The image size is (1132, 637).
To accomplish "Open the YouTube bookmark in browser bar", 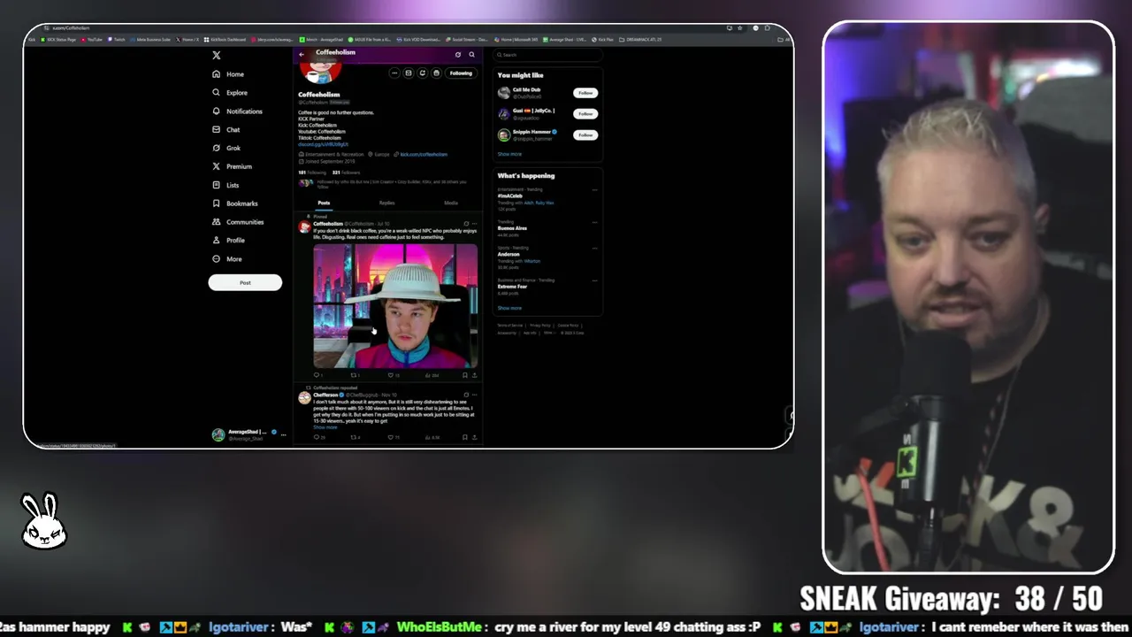I will (x=93, y=40).
